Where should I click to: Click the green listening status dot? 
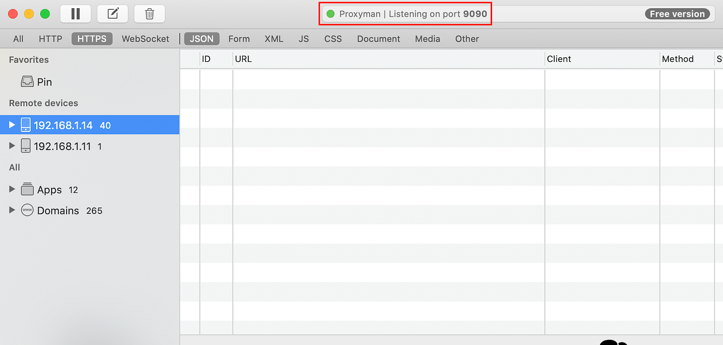pos(331,14)
